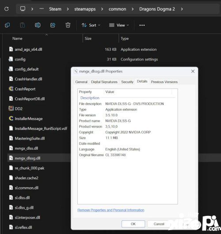Open the Sort dropdown menu
This screenshot has width=221, height=234.
(x=91, y=25)
